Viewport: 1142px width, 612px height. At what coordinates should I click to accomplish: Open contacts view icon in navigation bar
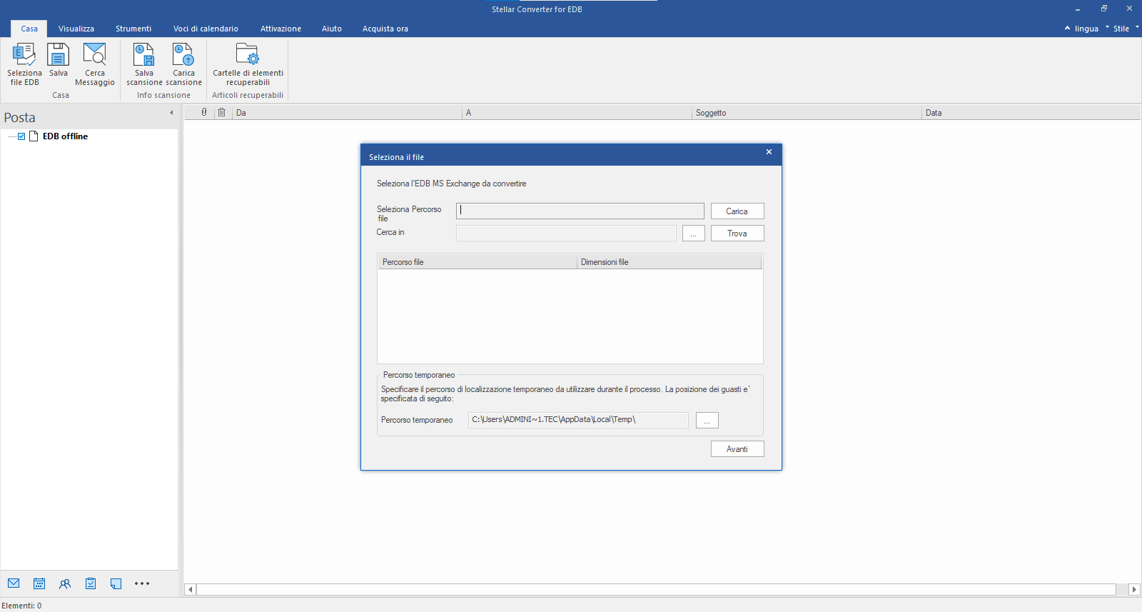pos(65,583)
